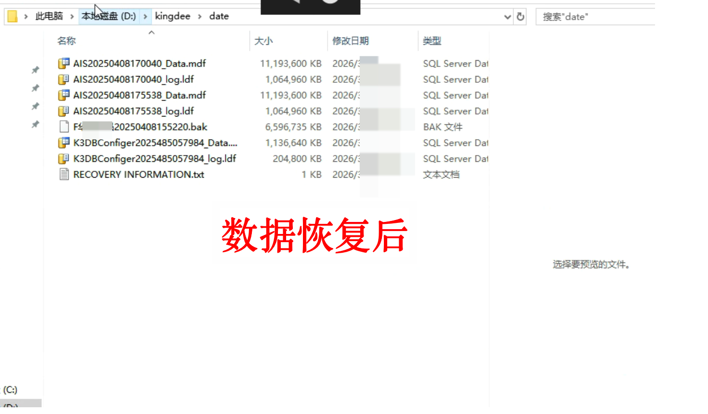Navigate to 此电脑 in breadcrumb
708x414 pixels.
(49, 16)
